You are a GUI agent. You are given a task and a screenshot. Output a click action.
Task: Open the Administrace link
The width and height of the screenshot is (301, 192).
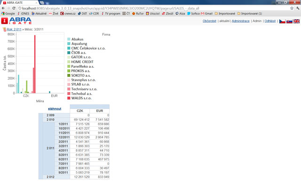pyautogui.click(x=240, y=21)
